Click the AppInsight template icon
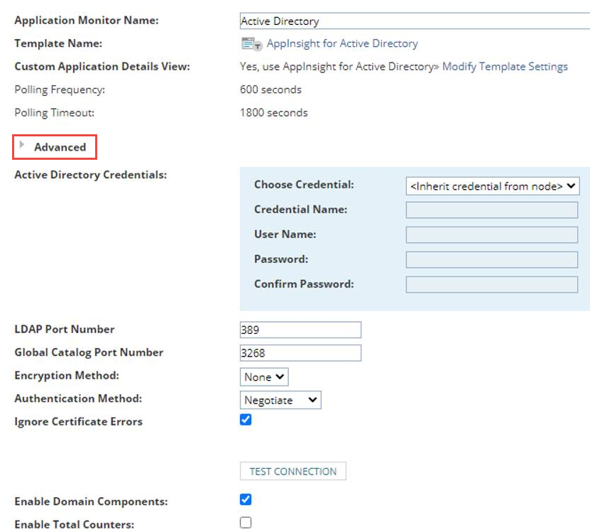 tap(251, 44)
